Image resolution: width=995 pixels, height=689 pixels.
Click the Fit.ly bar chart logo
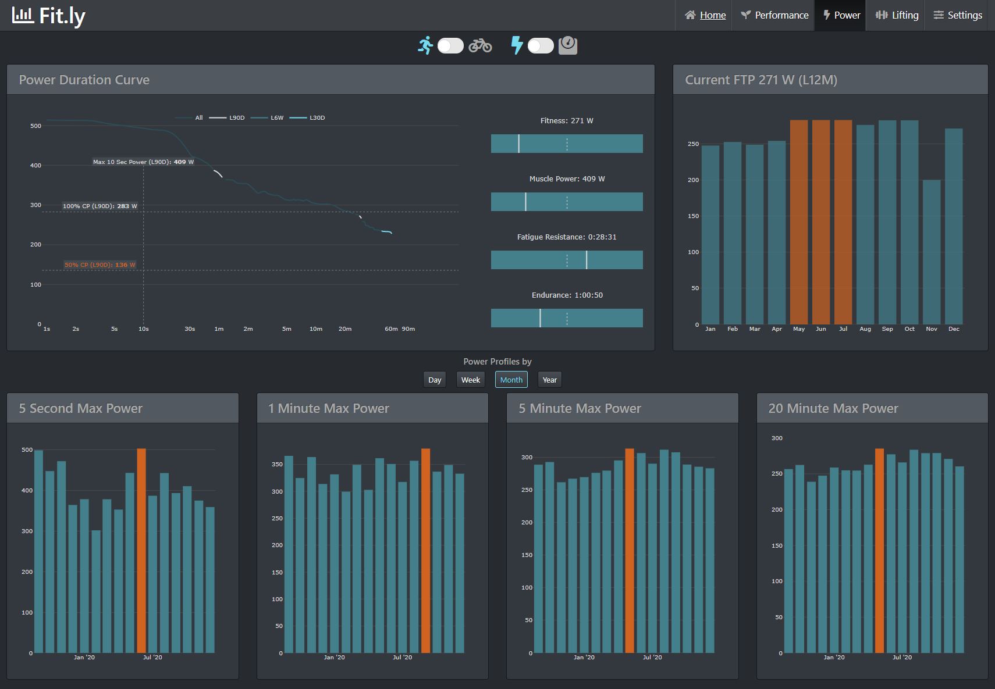coord(23,15)
